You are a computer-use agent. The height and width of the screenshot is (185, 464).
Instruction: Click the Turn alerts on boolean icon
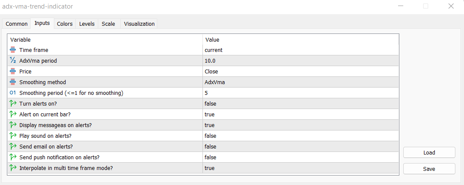tap(13, 103)
